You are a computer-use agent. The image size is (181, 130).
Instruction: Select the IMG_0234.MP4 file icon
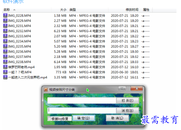pos(5,41)
